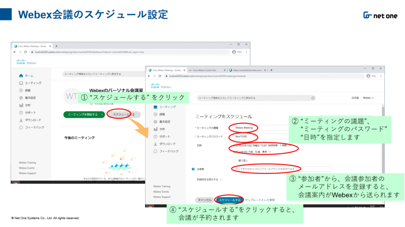Click the ダウンロード arrow icon in the Home window sidebar
The image size is (405, 227).
pos(21,120)
